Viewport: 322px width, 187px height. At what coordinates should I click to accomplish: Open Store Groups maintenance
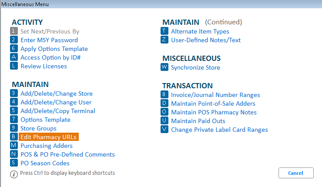[38, 128]
